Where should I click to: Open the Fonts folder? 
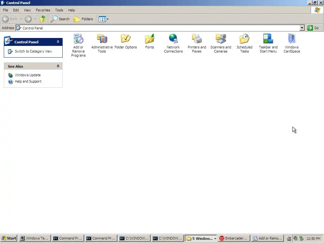tap(149, 41)
